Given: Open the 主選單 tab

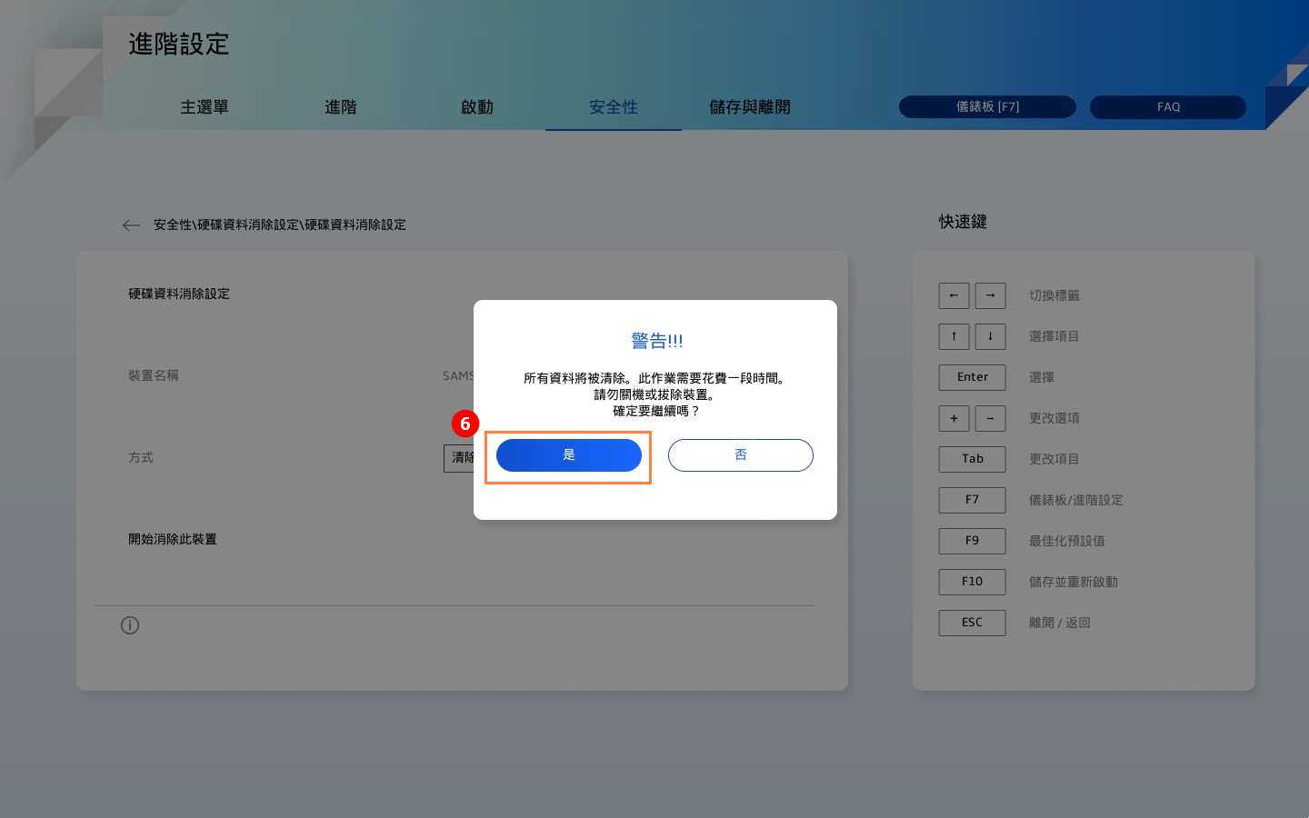Looking at the screenshot, I should coord(205,107).
